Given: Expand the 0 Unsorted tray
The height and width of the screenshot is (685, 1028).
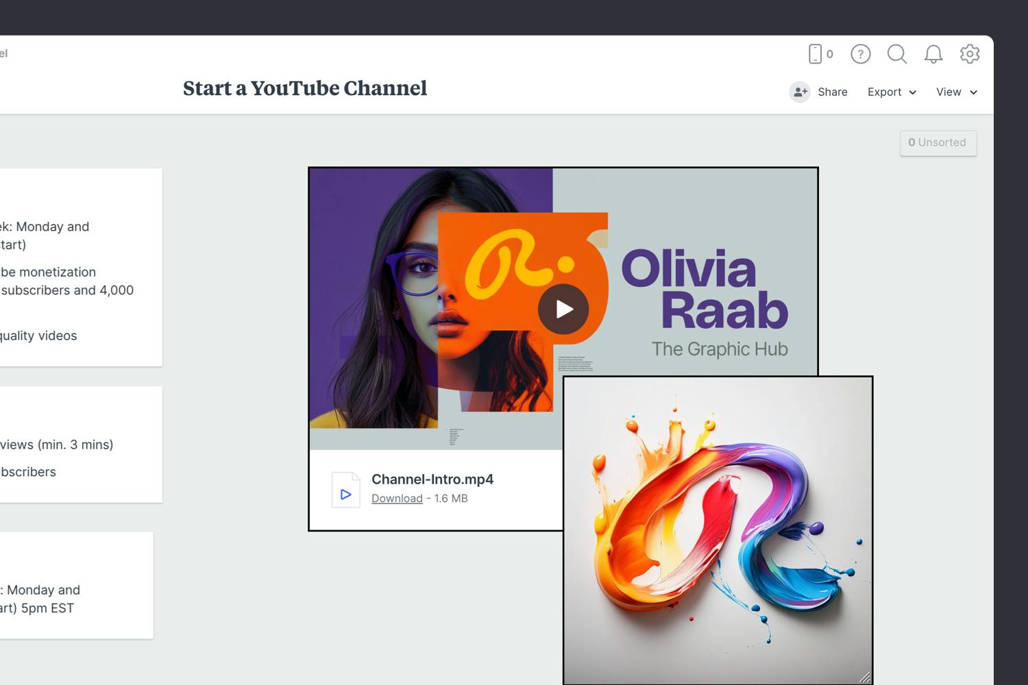Looking at the screenshot, I should tap(938, 142).
